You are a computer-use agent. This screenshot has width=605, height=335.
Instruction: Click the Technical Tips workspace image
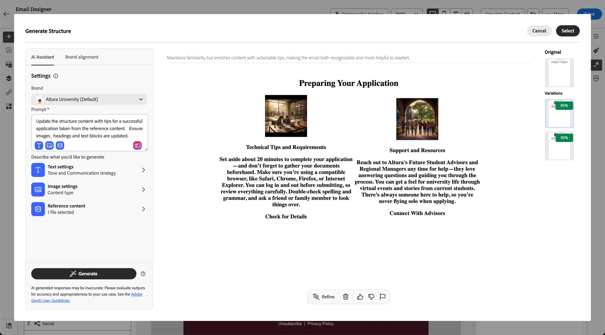(x=286, y=116)
